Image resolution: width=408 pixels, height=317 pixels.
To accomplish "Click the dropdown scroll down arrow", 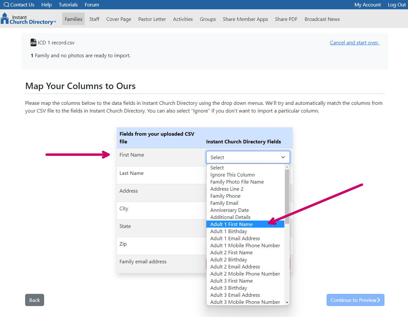I will (287, 303).
